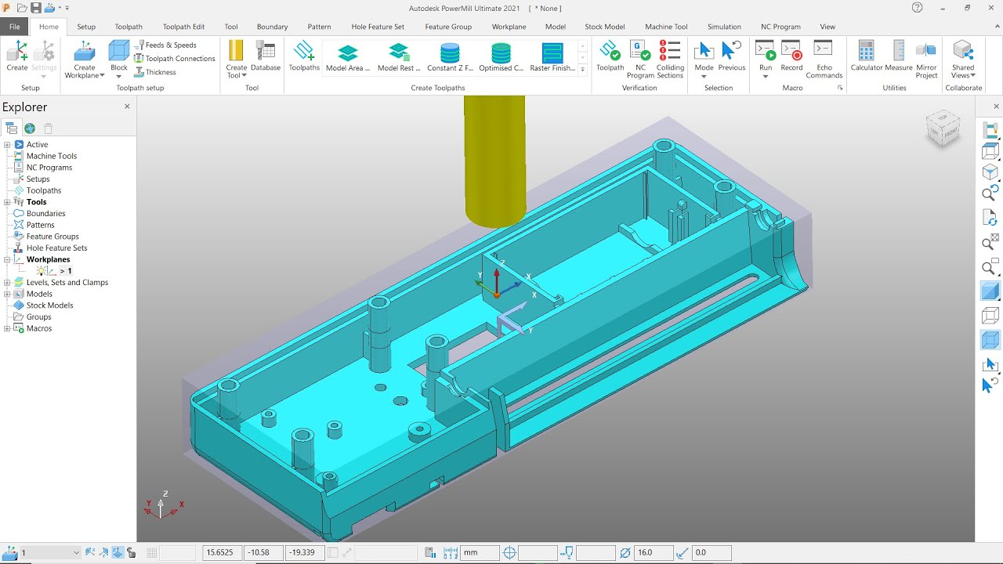Verify the NC Program

tap(640, 59)
